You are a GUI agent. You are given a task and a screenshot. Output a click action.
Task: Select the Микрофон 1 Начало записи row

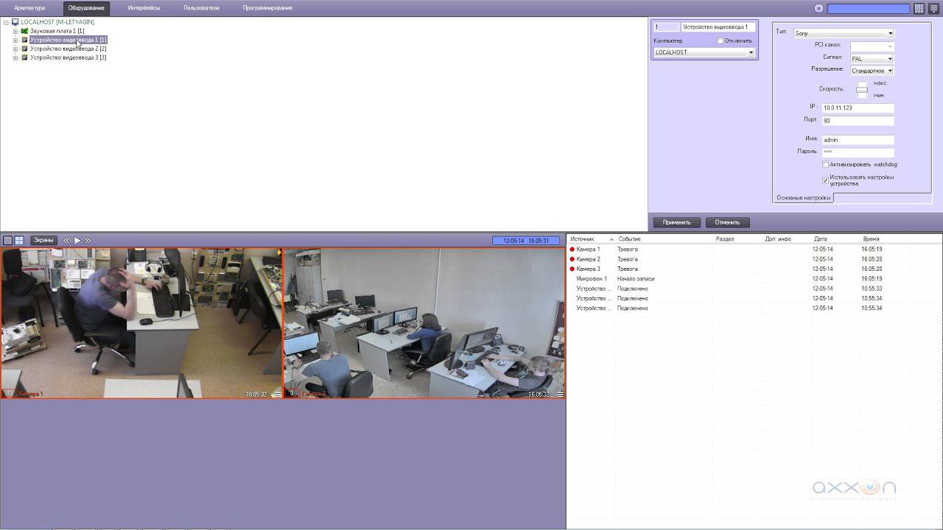pyautogui.click(x=754, y=279)
